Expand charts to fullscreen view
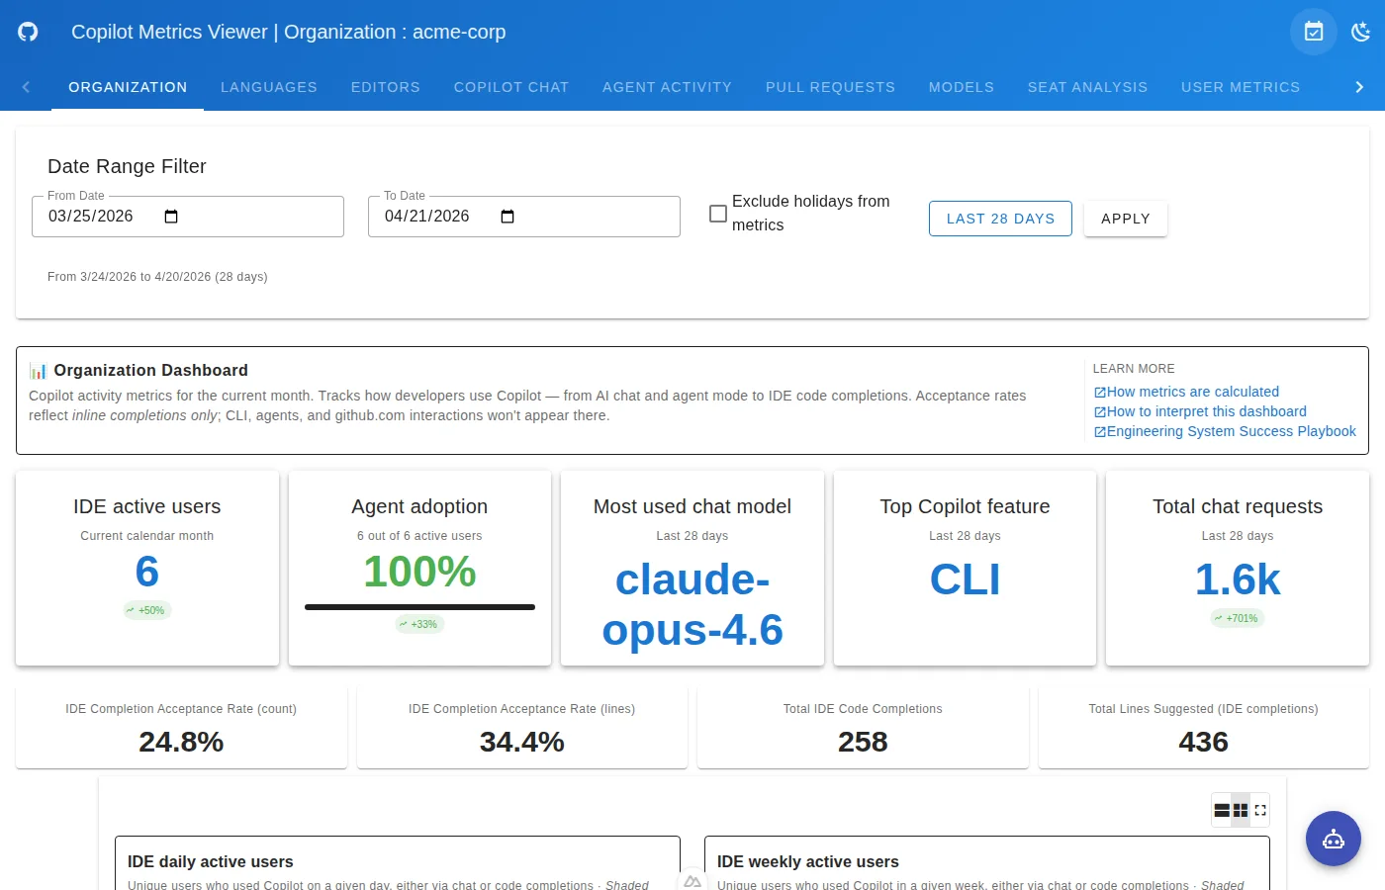 pyautogui.click(x=1260, y=810)
